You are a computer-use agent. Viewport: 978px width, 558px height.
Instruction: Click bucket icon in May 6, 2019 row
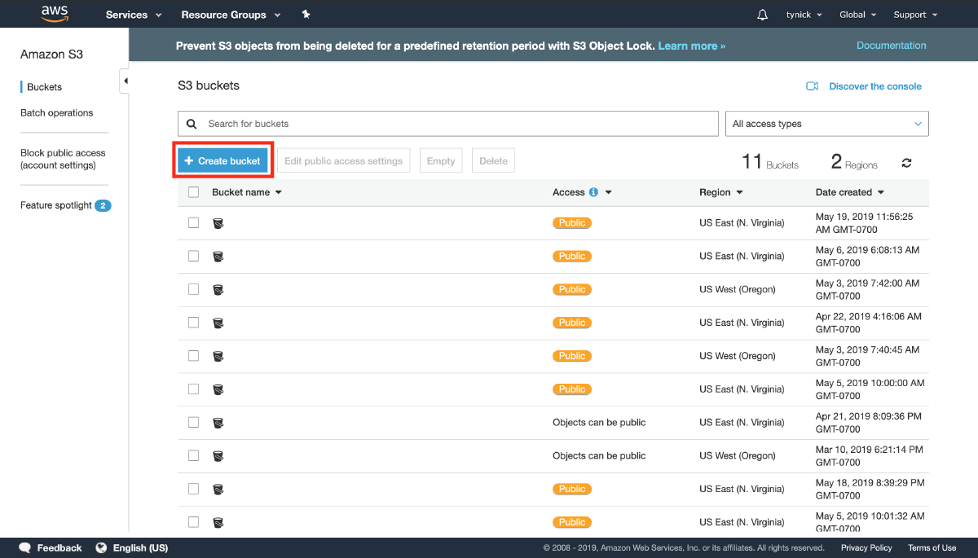click(x=218, y=257)
